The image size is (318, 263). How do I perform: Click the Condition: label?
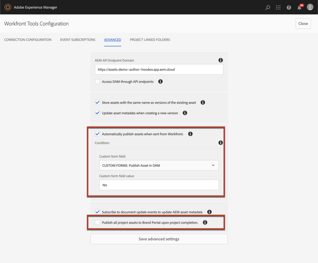(x=102, y=143)
